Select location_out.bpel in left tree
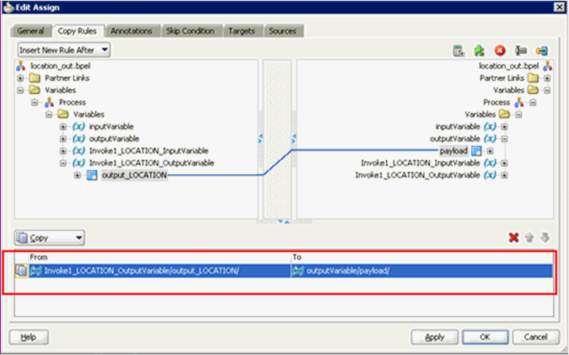 (x=60, y=66)
